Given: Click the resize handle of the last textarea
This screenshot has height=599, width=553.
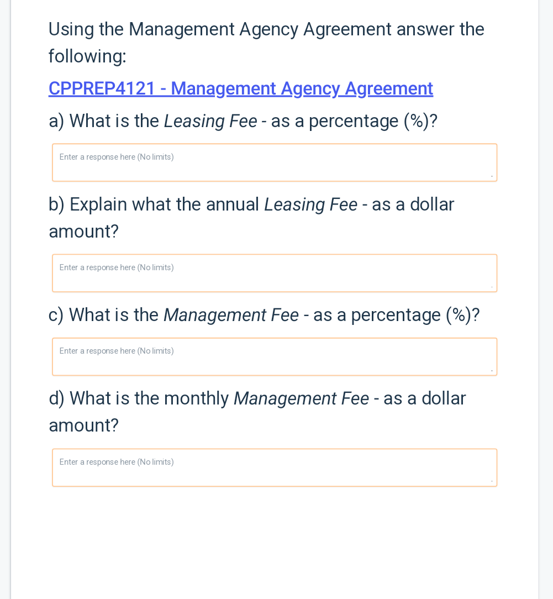Looking at the screenshot, I should pos(493,481).
